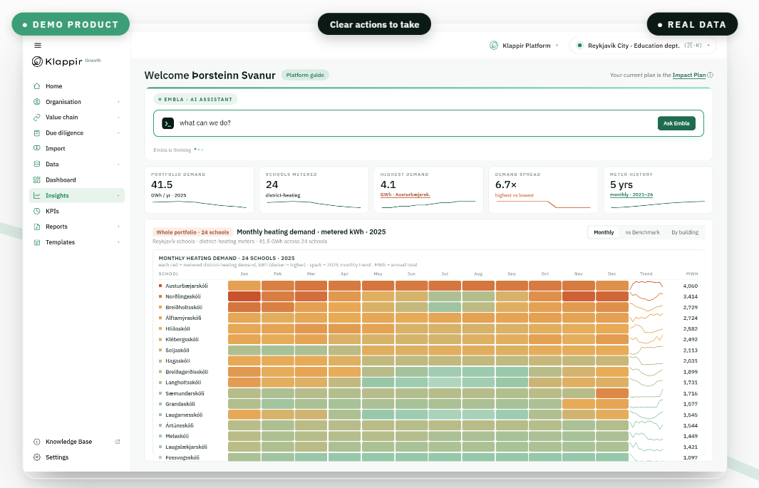Expand the Reports chevron
Screen dimensions: 759x488
(118, 227)
